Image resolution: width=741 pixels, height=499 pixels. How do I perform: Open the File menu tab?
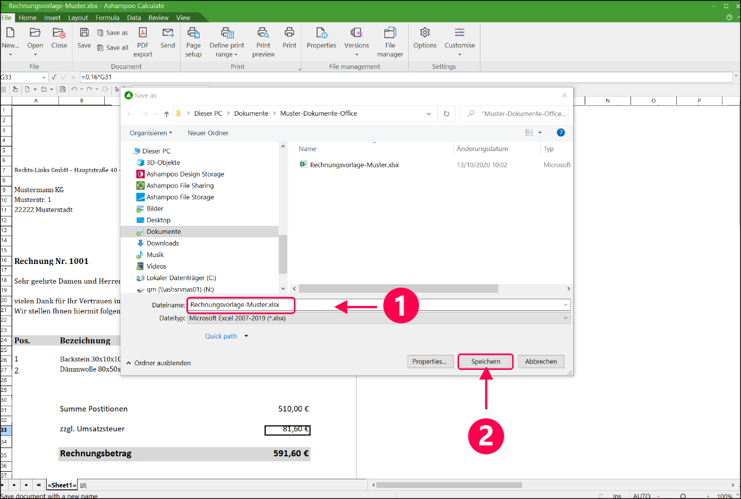[x=6, y=18]
